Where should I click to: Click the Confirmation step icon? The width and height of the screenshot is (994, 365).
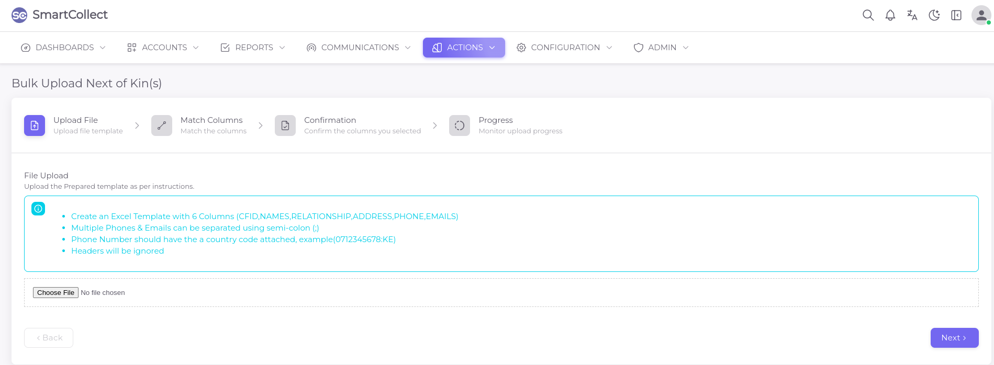tap(285, 126)
